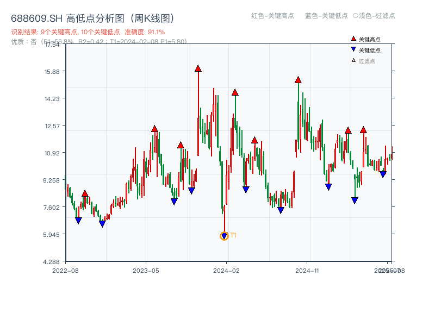Viewport: 435px width, 326px height.
Task: Select the red triangle near the 2024-11 peak
Action: click(297, 80)
